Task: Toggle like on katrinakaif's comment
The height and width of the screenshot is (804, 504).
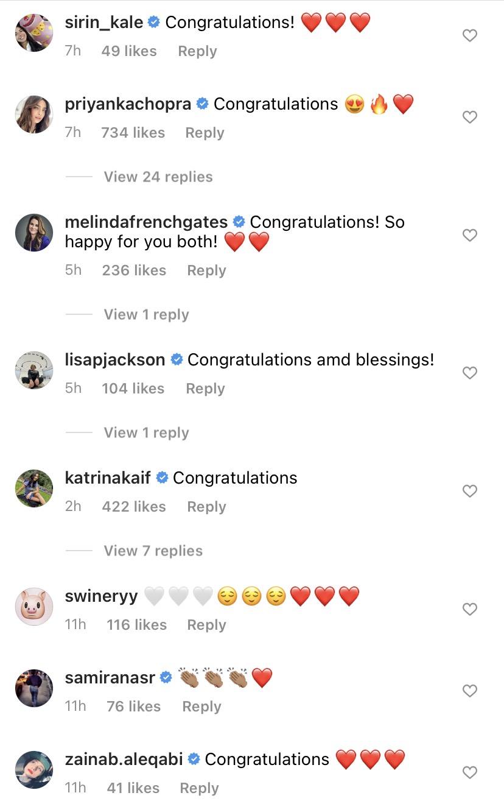Action: click(469, 491)
